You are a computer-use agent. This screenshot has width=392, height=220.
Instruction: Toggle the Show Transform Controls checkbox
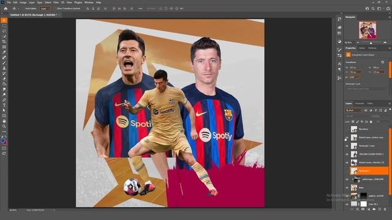(56, 9)
